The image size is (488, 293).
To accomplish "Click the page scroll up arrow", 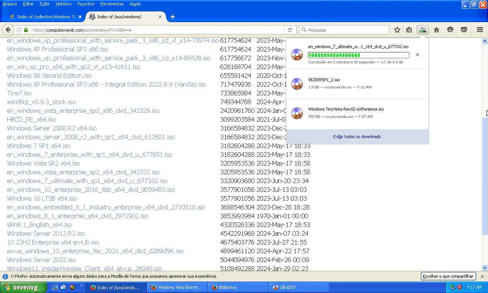I will coord(485,41).
